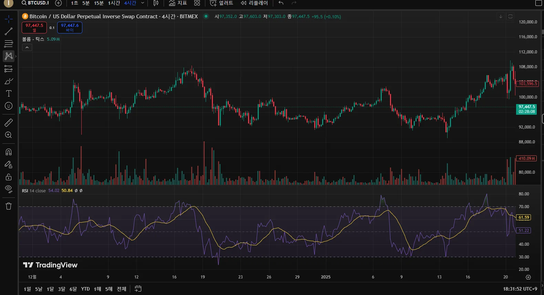Screen dimensions: 544x295
Task: Select the trend line drawing tool
Action: coord(9,31)
